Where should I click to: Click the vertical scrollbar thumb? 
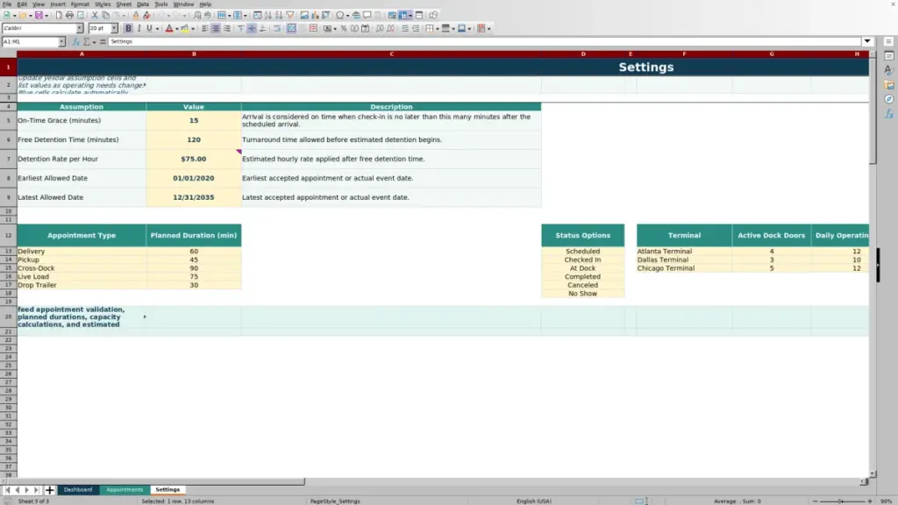click(873, 110)
